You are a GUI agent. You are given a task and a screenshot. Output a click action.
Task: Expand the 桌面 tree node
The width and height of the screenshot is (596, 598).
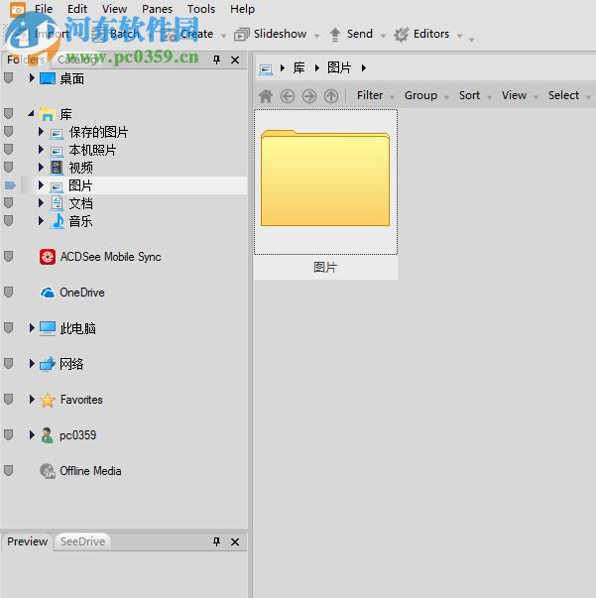pos(32,78)
